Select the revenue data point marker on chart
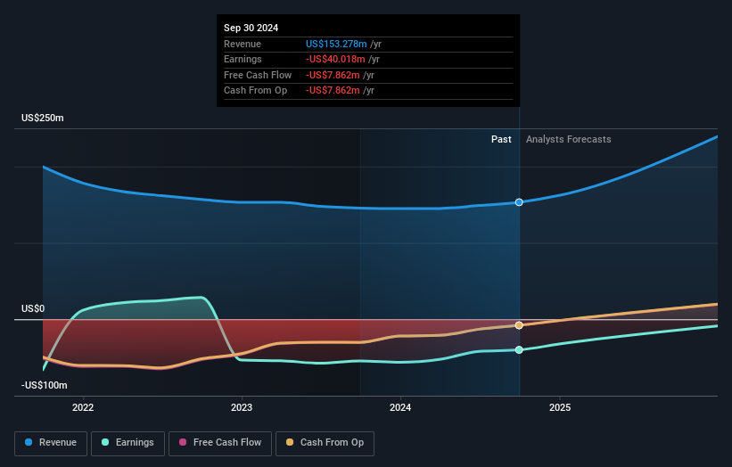 point(519,202)
